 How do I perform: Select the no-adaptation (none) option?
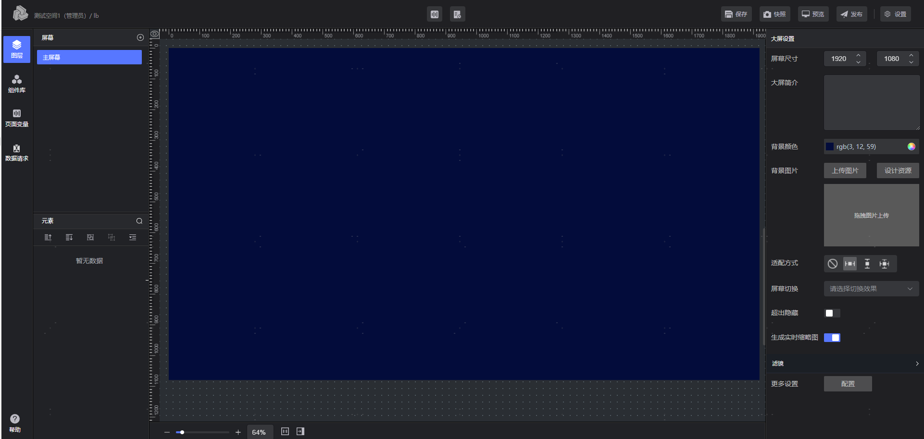(x=833, y=264)
